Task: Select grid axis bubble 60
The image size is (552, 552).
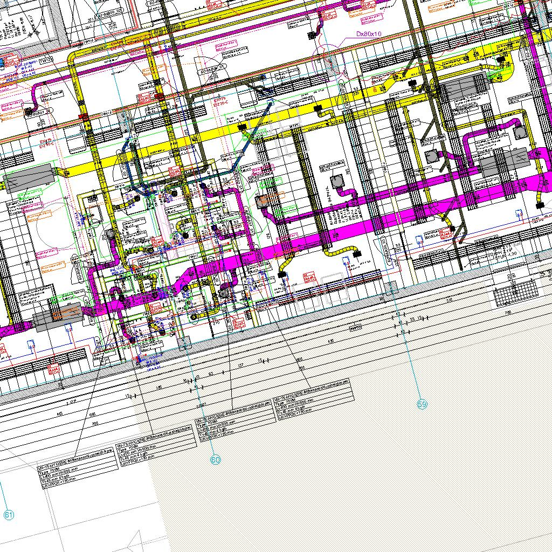Action: point(215,459)
